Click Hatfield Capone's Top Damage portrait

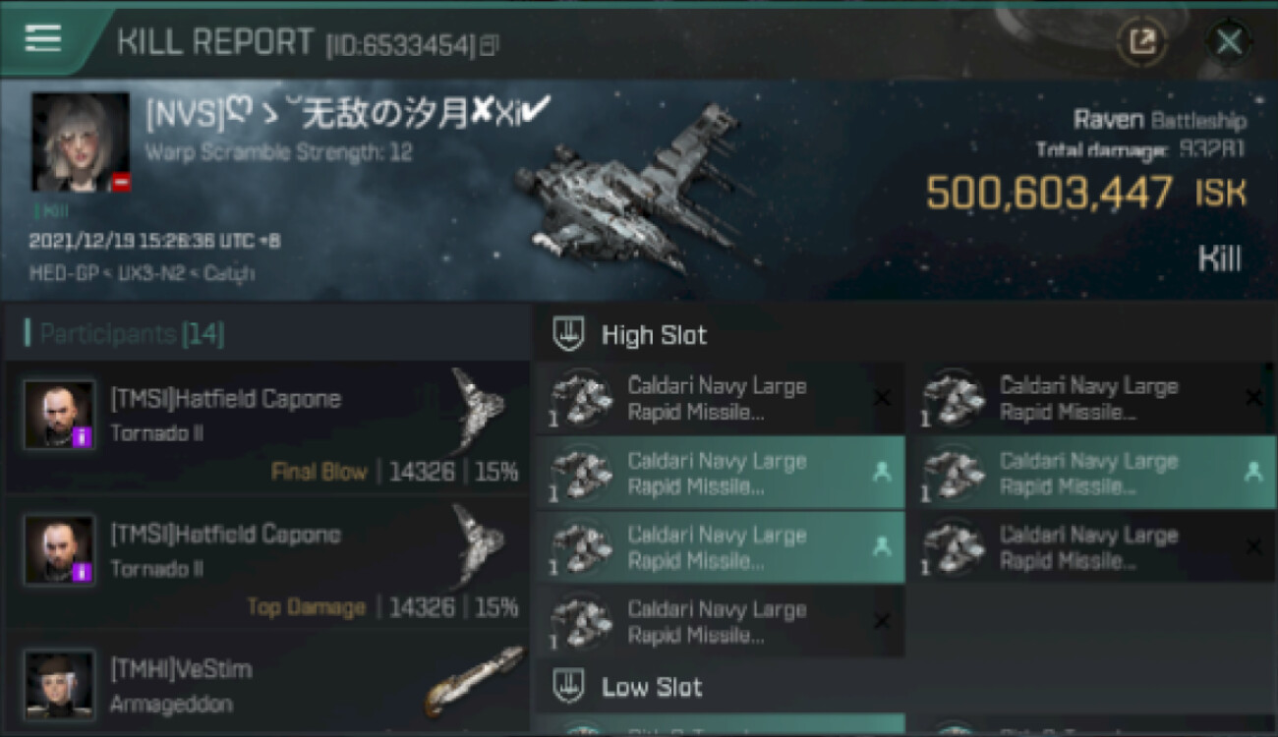click(x=60, y=550)
